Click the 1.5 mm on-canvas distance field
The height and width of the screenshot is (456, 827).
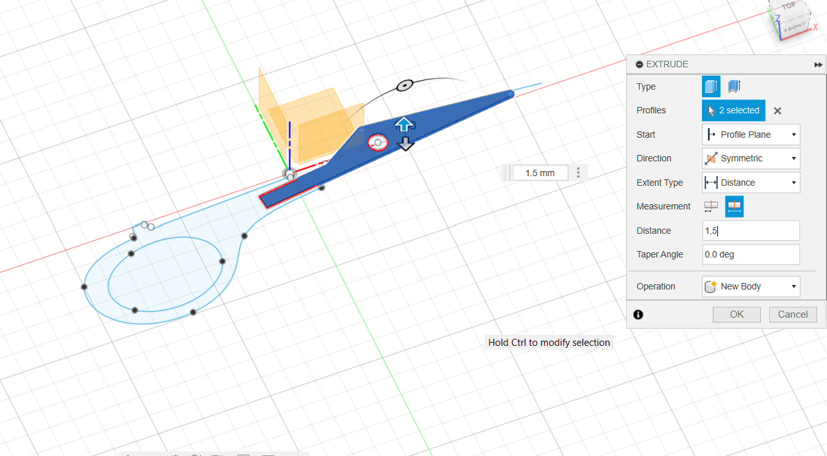click(x=540, y=173)
